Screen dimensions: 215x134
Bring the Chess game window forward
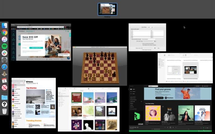pos(100,66)
